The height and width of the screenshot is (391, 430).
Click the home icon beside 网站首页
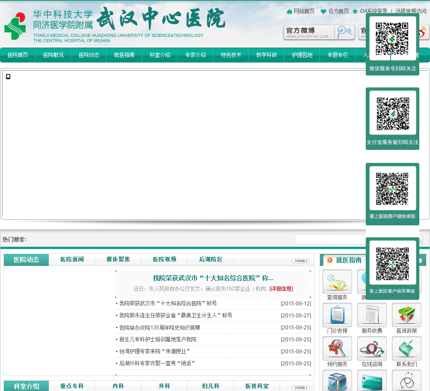point(290,12)
